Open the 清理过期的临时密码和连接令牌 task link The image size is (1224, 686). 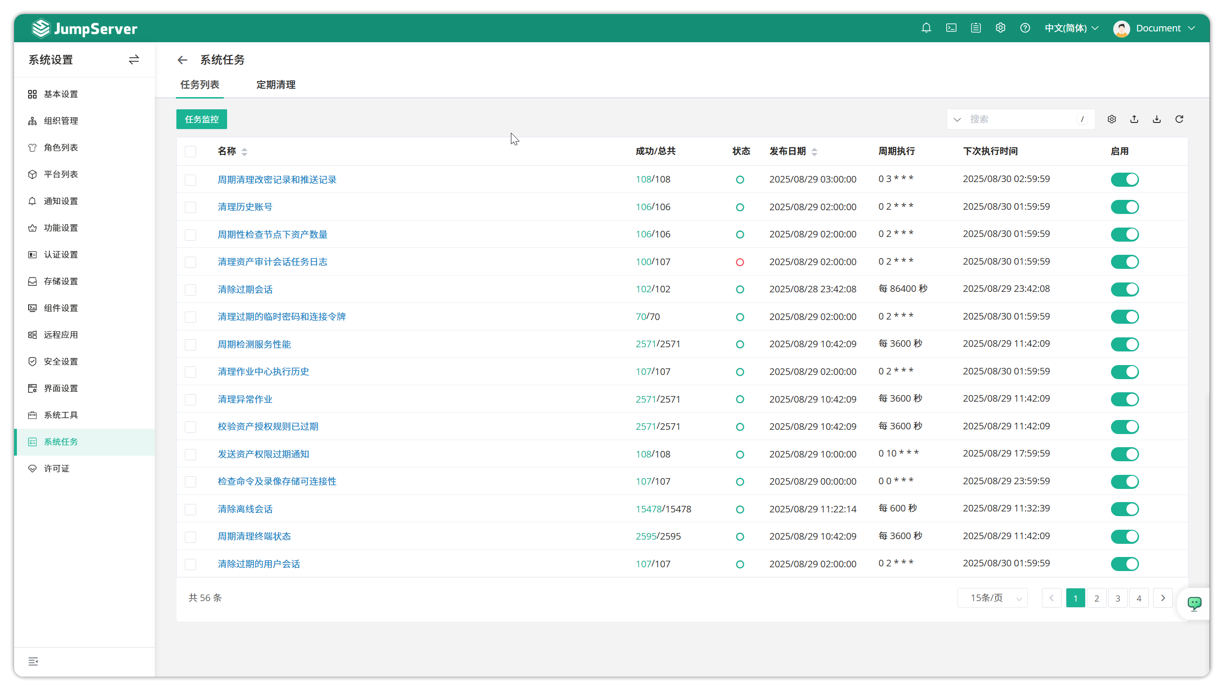pyautogui.click(x=282, y=316)
